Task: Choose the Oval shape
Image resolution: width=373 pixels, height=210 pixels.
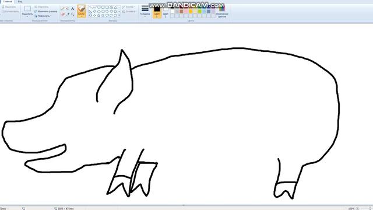Action: click(99, 8)
